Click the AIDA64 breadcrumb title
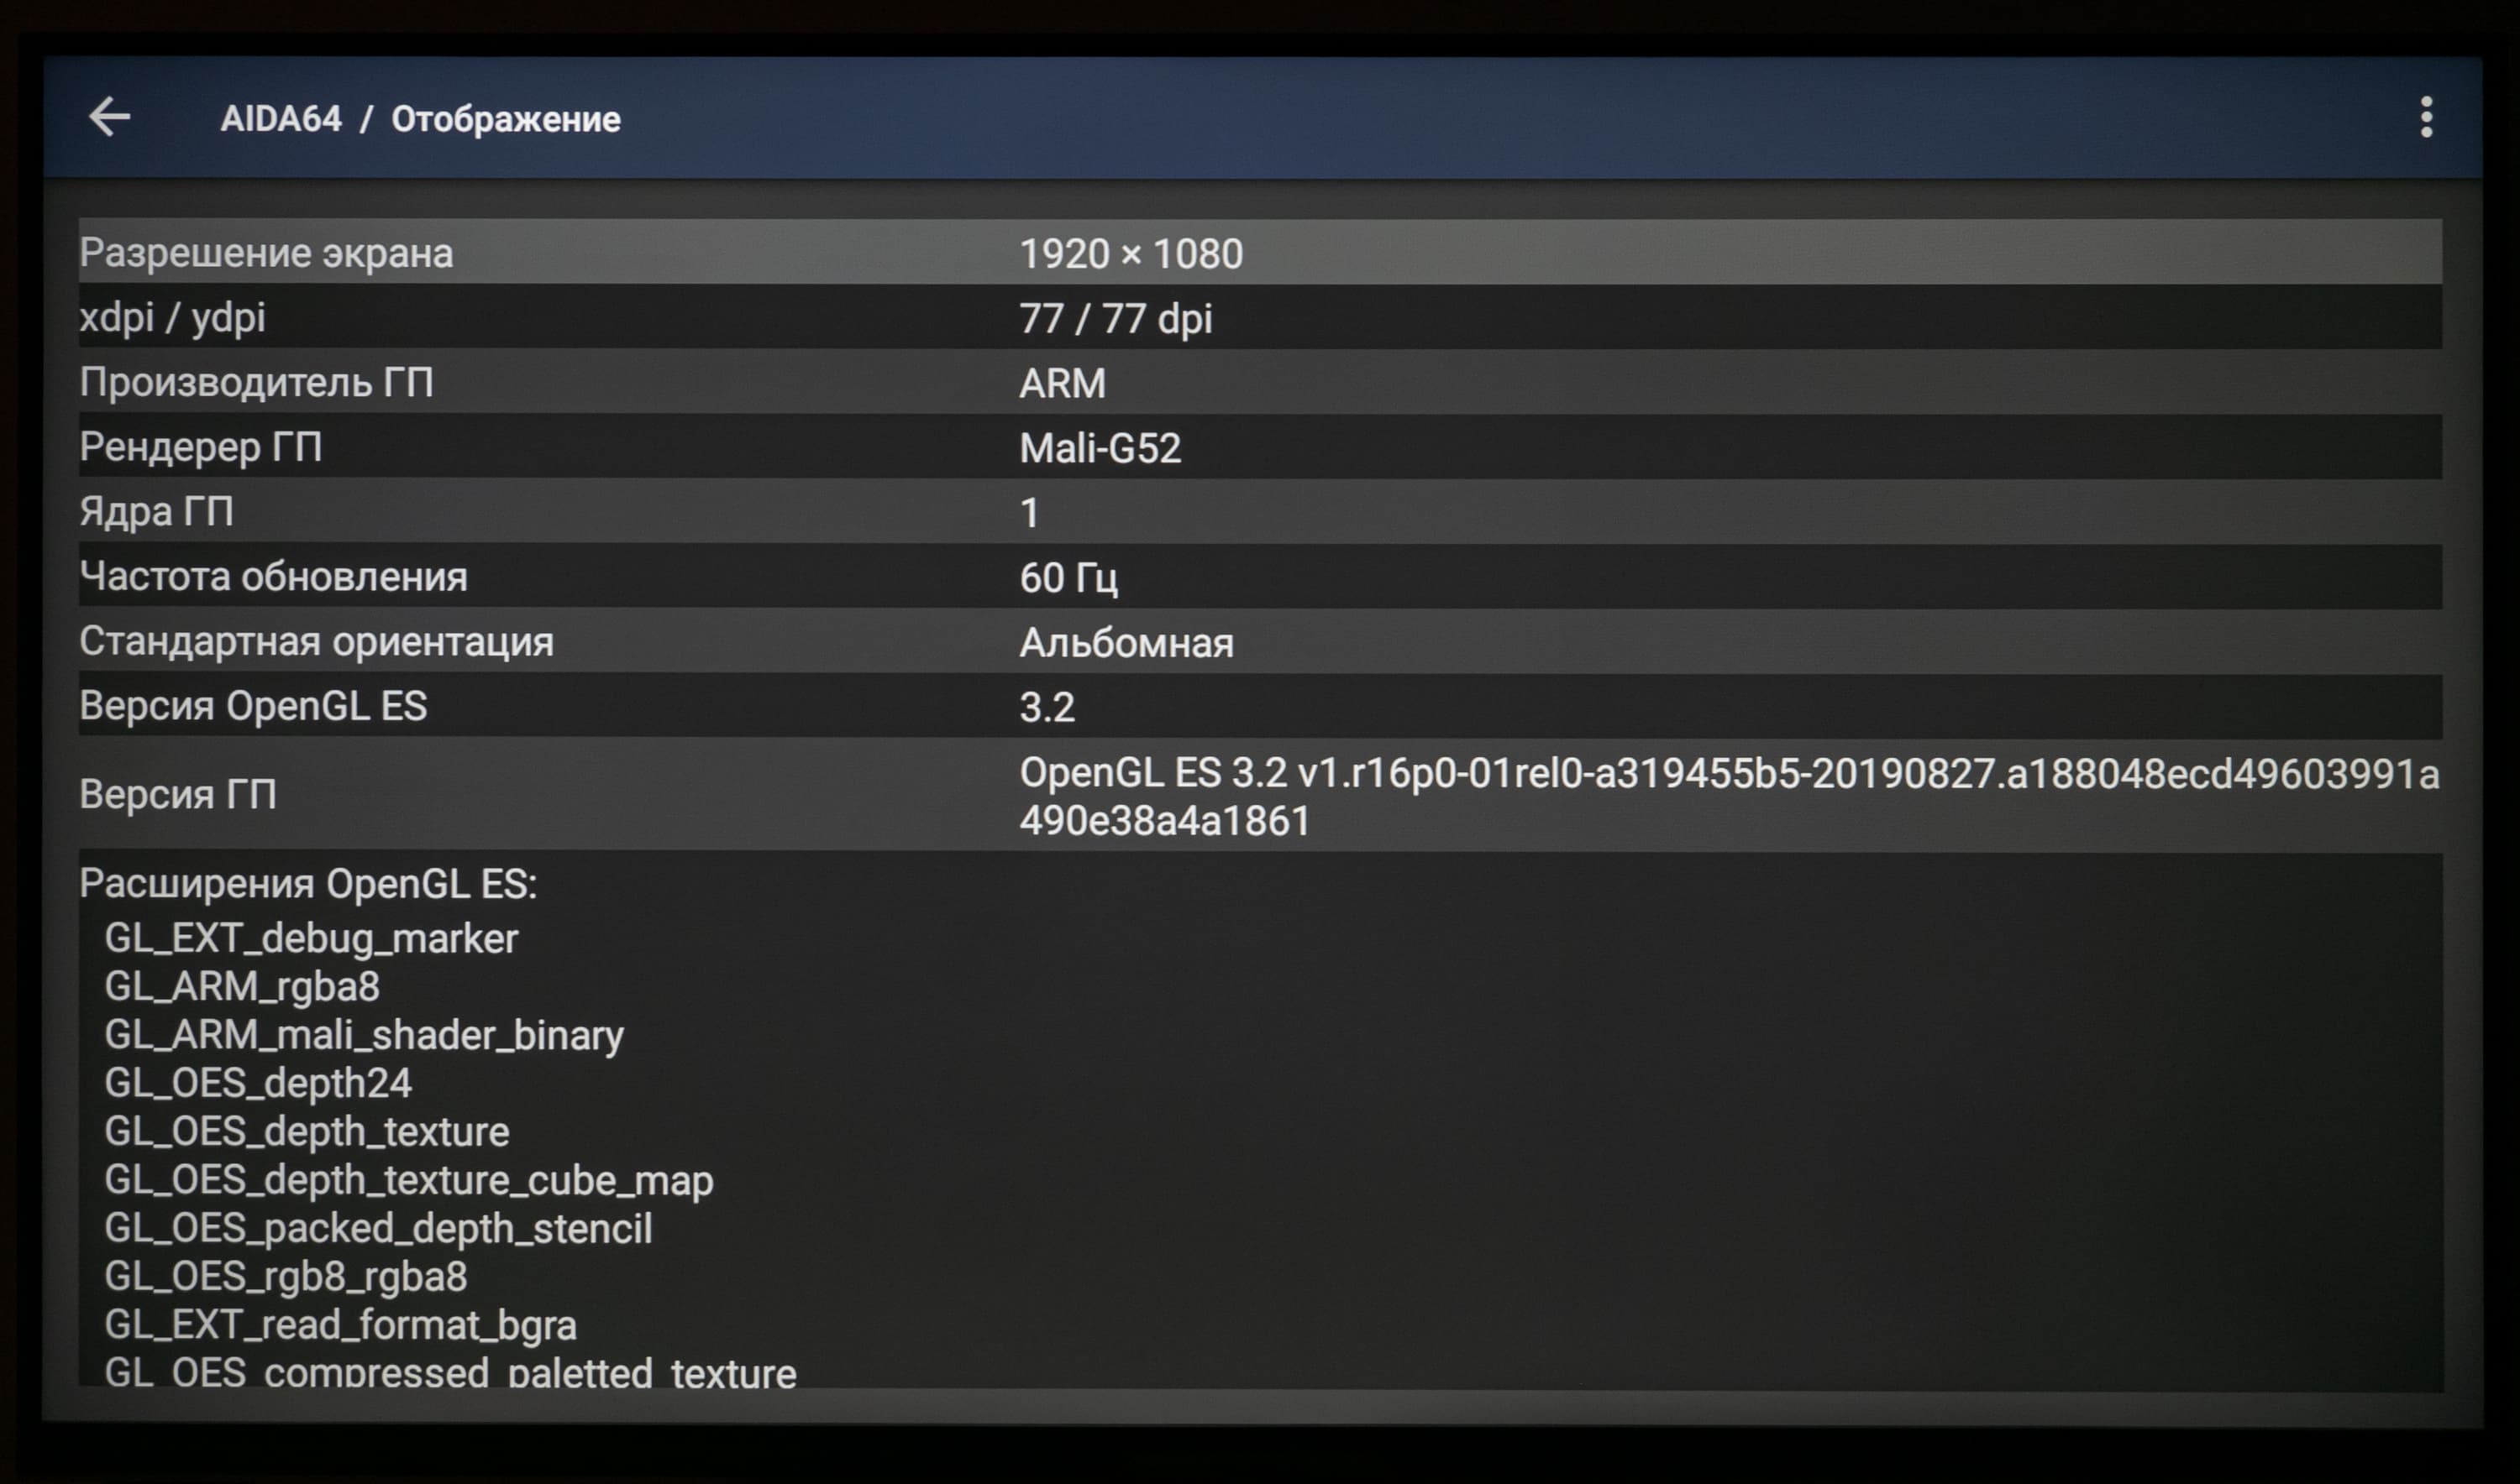The height and width of the screenshot is (1484, 2520). tap(281, 119)
